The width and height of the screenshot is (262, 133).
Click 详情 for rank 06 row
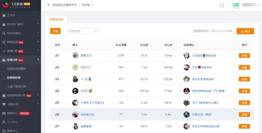[x=244, y=114]
